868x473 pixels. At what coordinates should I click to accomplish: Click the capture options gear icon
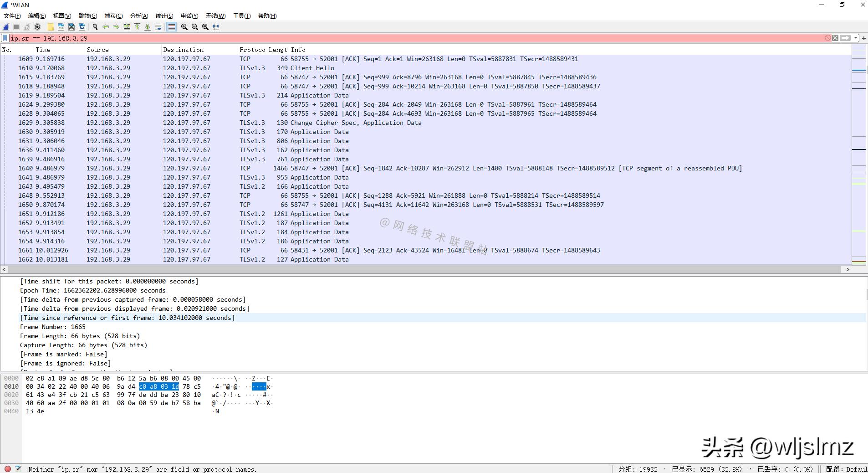coord(37,27)
